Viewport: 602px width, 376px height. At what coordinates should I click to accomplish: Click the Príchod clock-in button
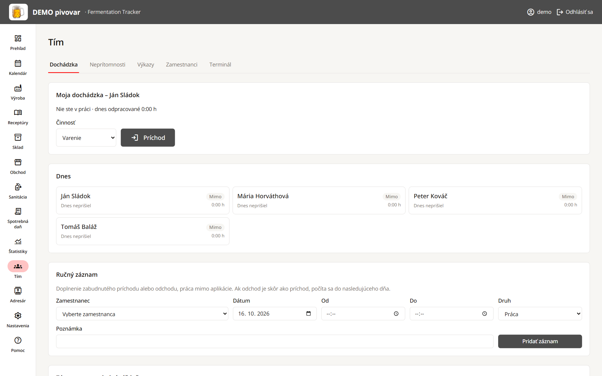coord(148,138)
